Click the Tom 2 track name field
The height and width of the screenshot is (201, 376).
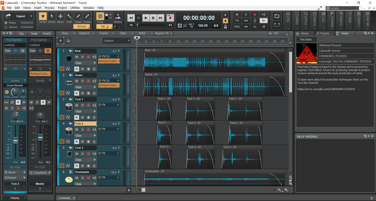click(x=85, y=124)
